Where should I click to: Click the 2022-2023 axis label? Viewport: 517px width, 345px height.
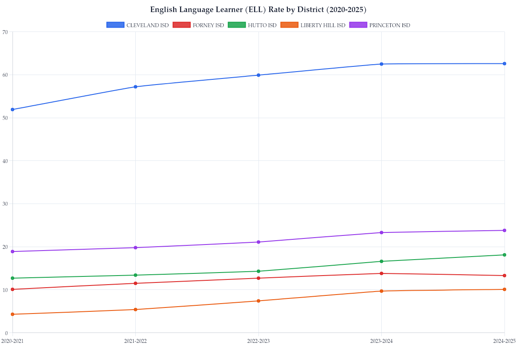point(258,341)
